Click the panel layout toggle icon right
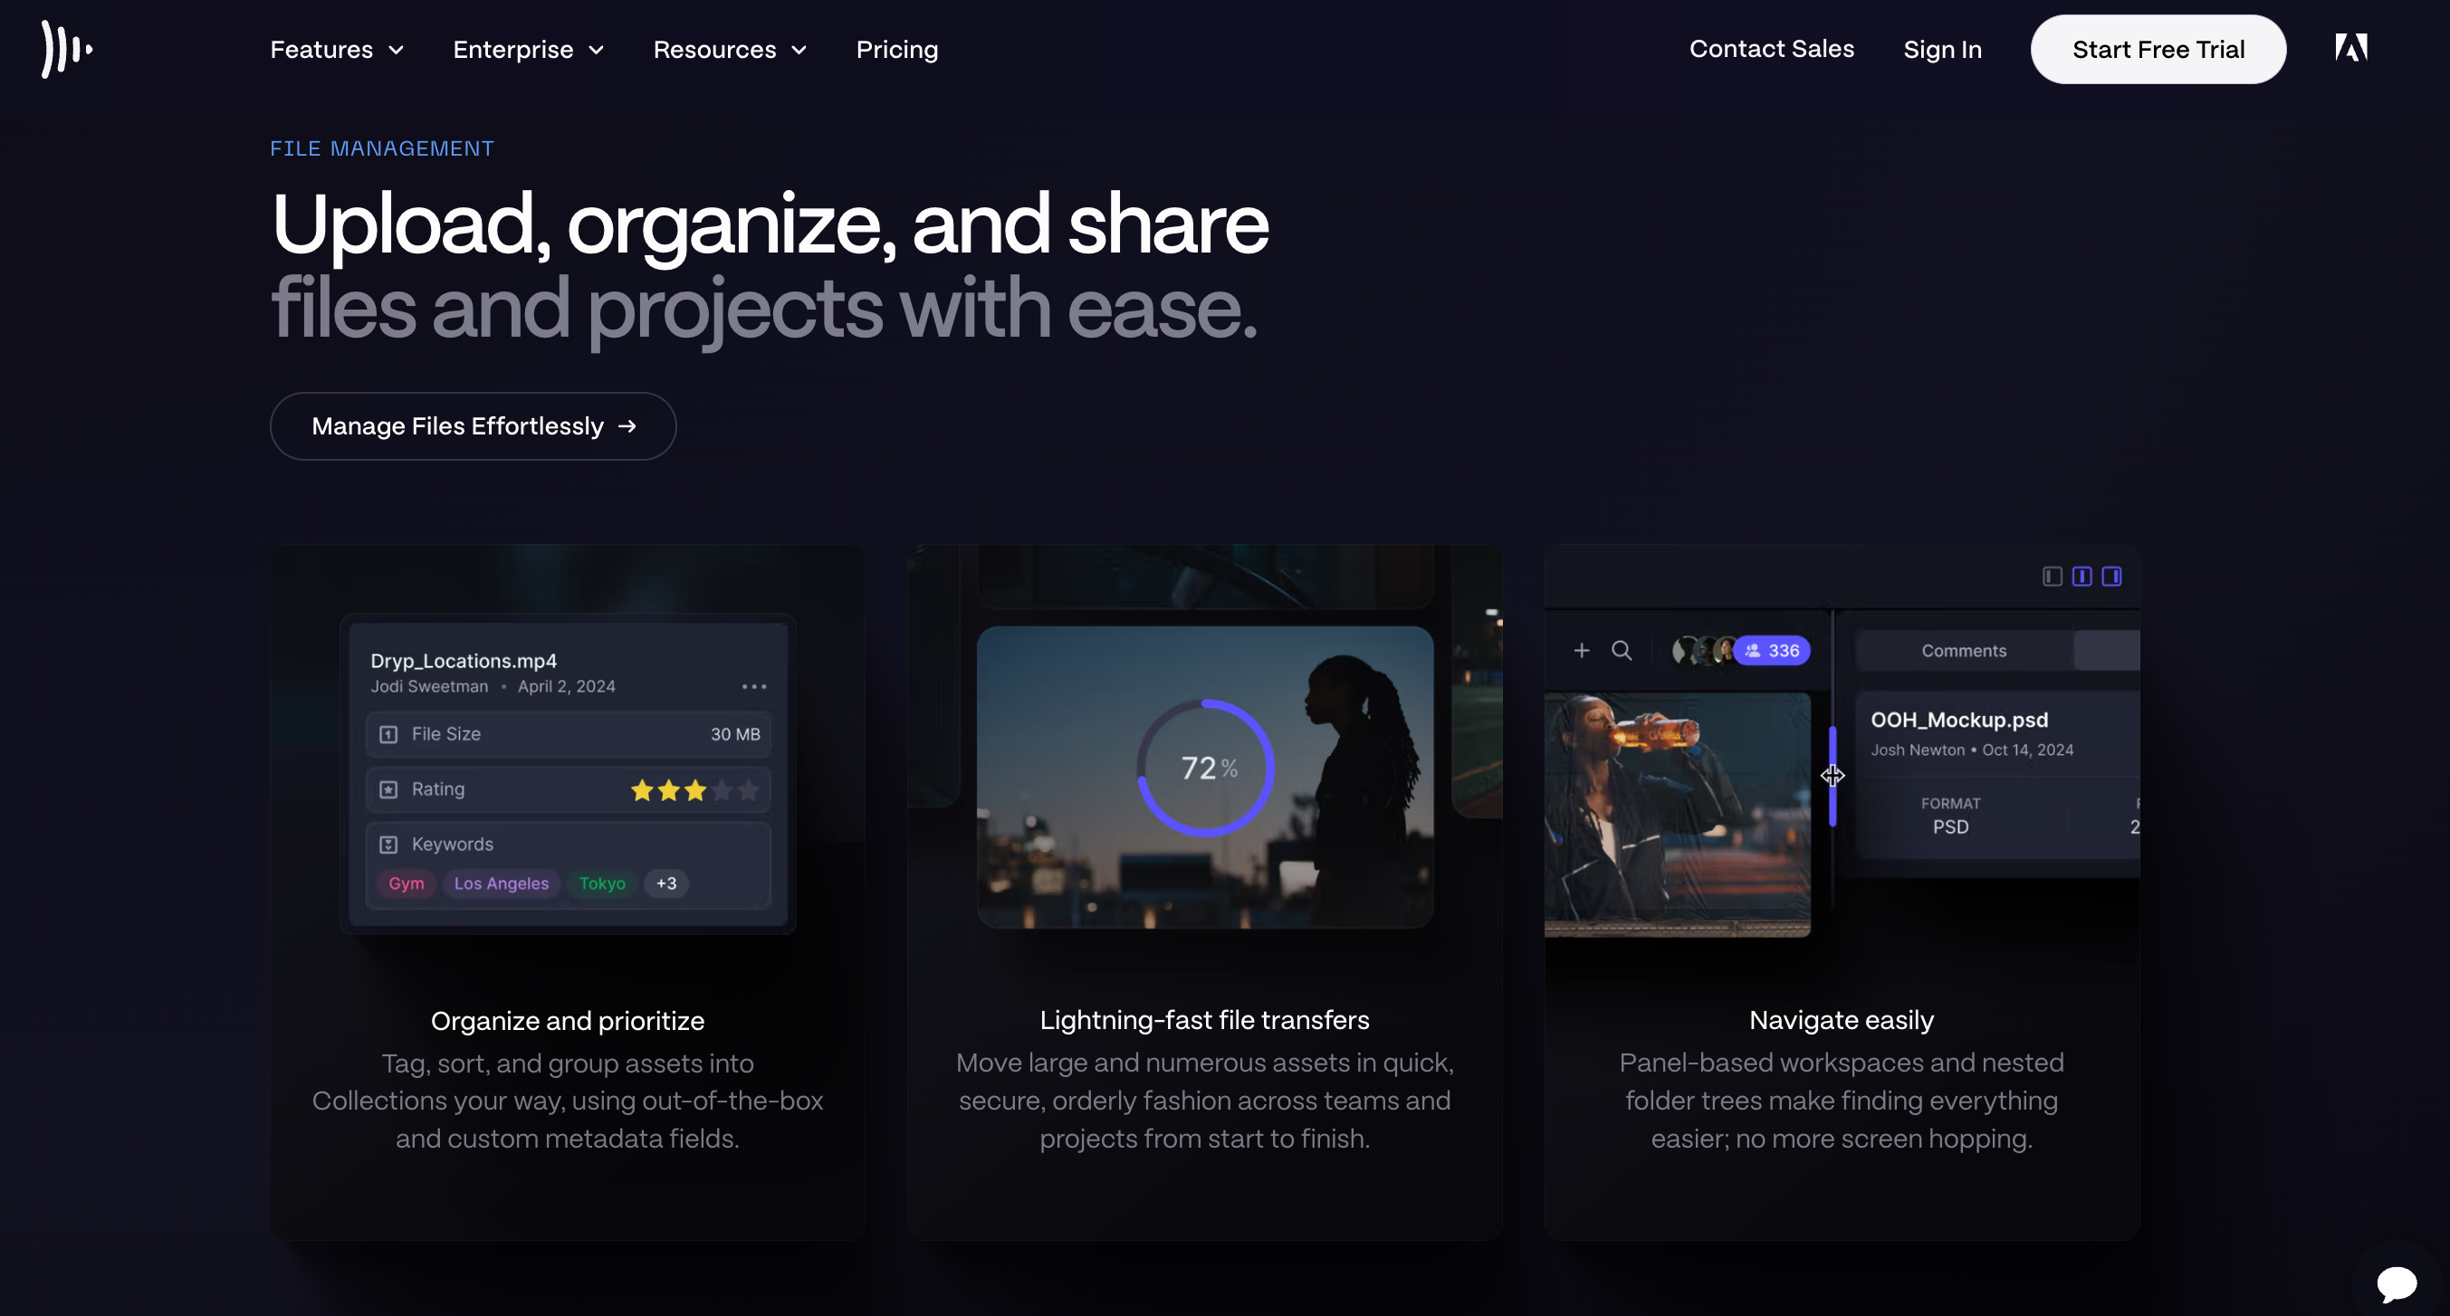Screen dimensions: 2450x1316 click(2111, 577)
